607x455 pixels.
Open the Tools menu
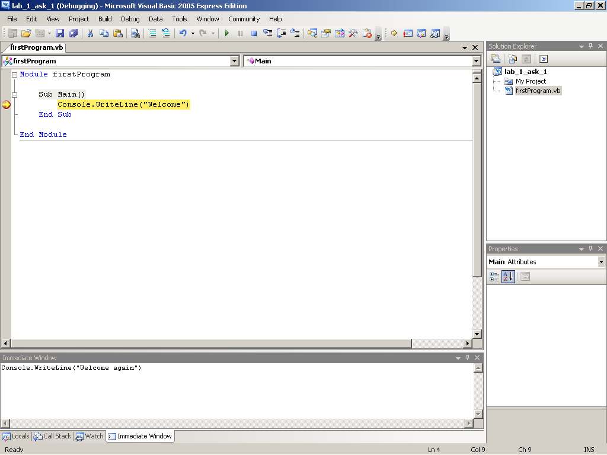180,19
